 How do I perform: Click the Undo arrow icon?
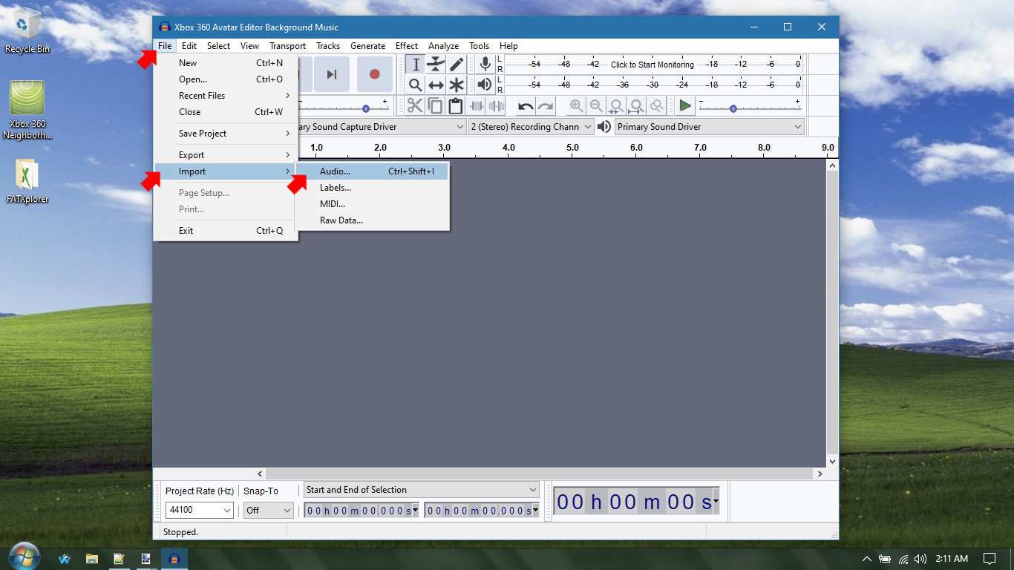526,106
